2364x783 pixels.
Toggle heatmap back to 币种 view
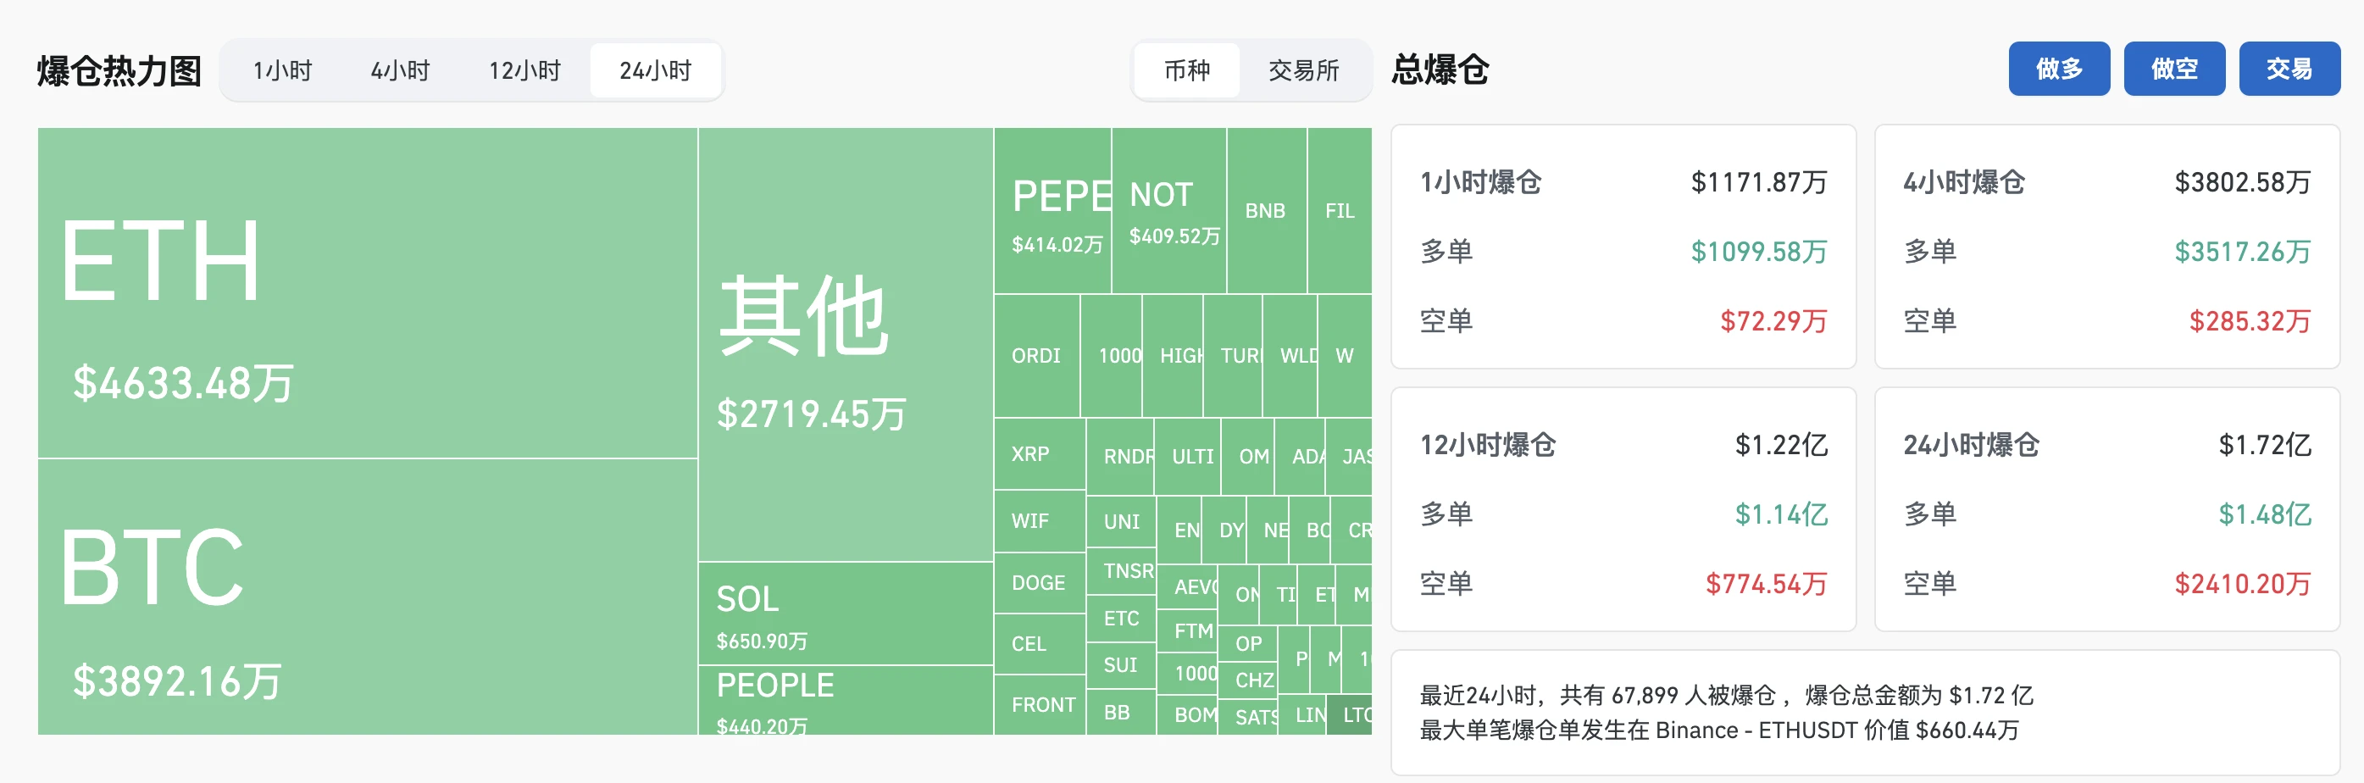pos(1187,69)
